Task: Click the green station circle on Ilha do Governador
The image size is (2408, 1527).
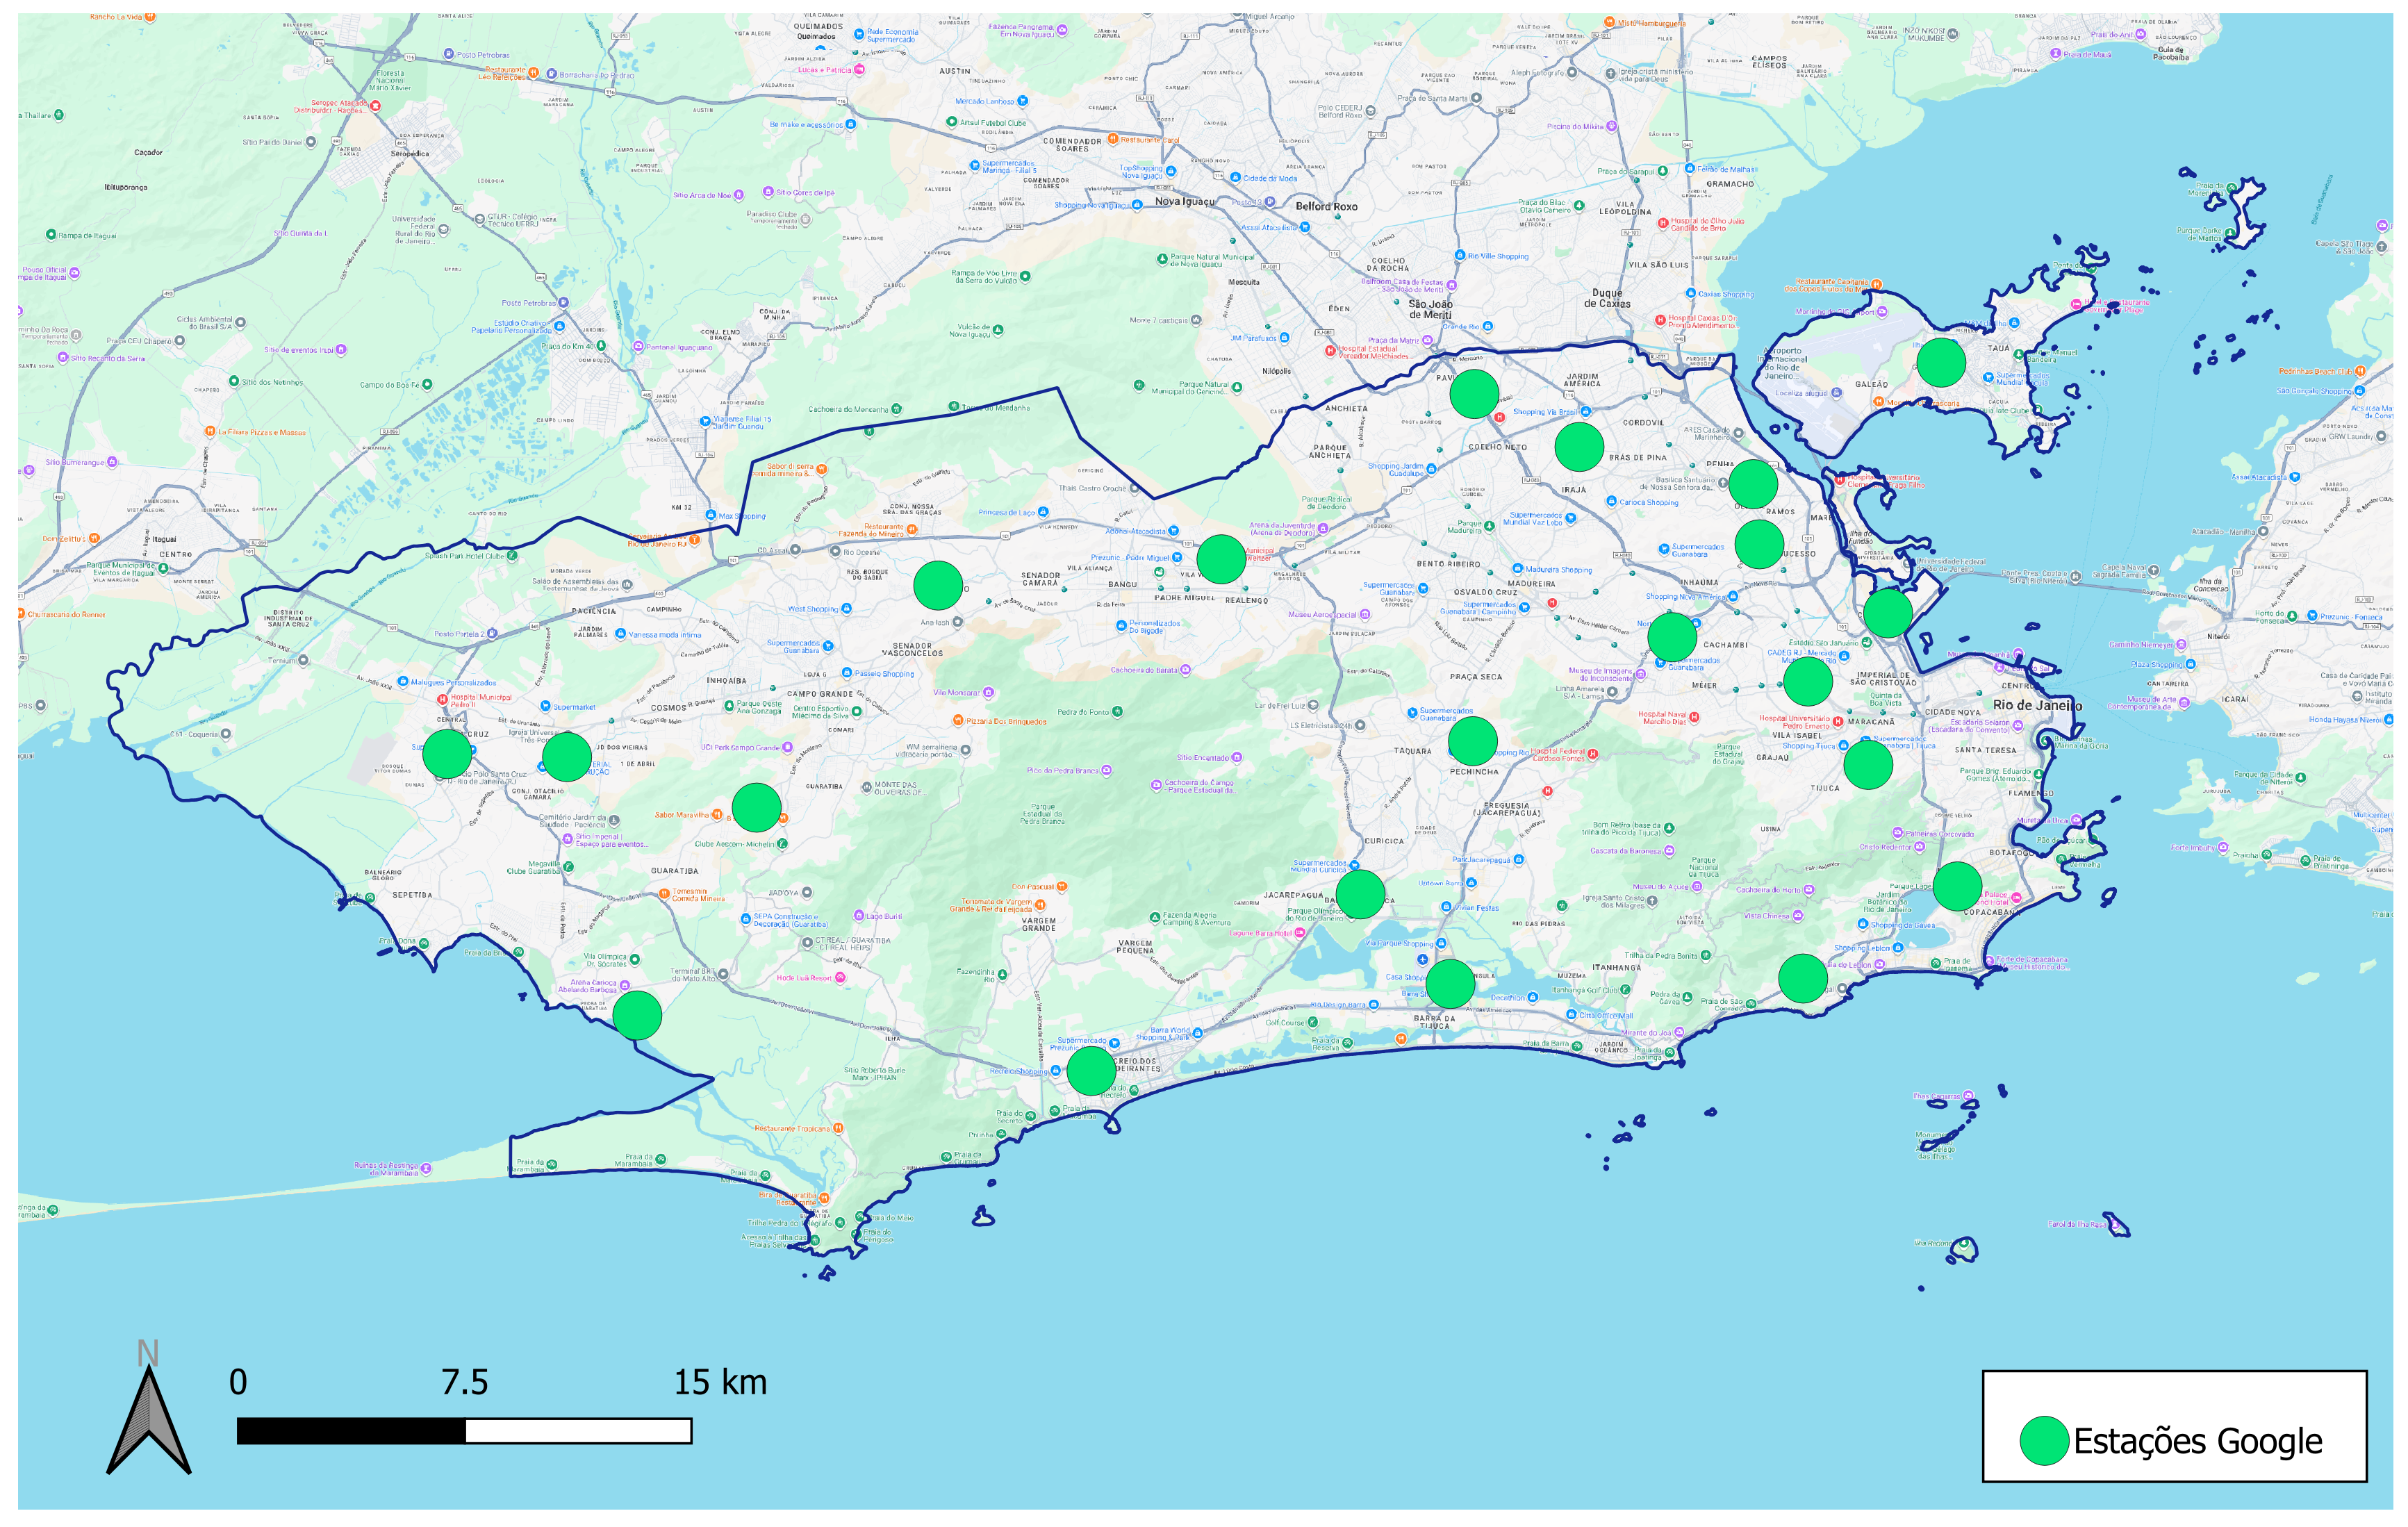Action: (x=1941, y=362)
